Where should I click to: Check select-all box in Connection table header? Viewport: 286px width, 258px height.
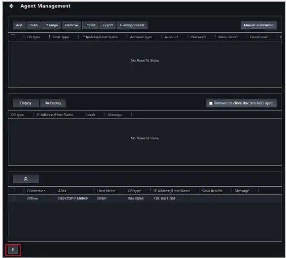coord(13,190)
